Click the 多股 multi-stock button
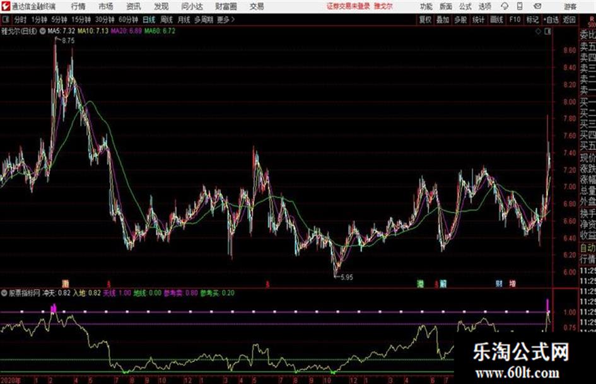The height and width of the screenshot is (384, 596). (x=460, y=20)
